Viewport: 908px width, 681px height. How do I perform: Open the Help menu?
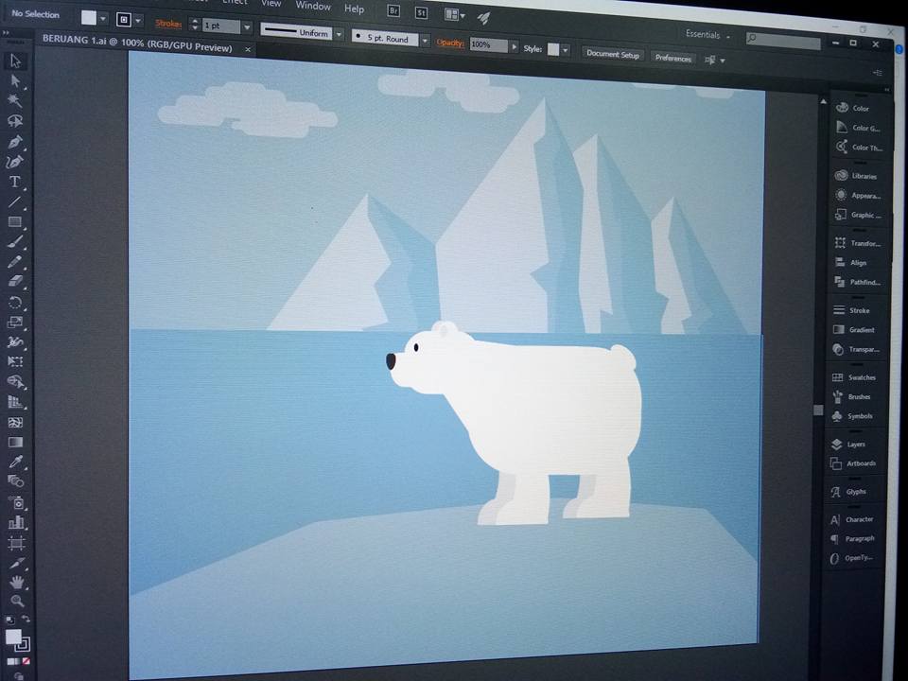pyautogui.click(x=354, y=9)
